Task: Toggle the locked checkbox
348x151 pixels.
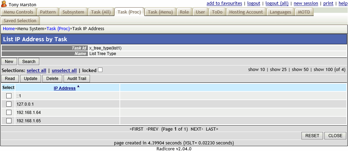Action: [100, 70]
